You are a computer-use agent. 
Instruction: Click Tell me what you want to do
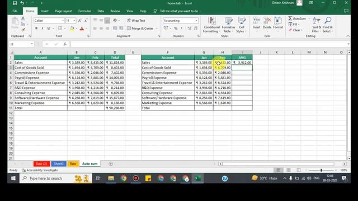[179, 11]
